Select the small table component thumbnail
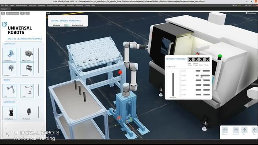Image resolution: width=258 pixels, height=145 pixels. [9, 69]
